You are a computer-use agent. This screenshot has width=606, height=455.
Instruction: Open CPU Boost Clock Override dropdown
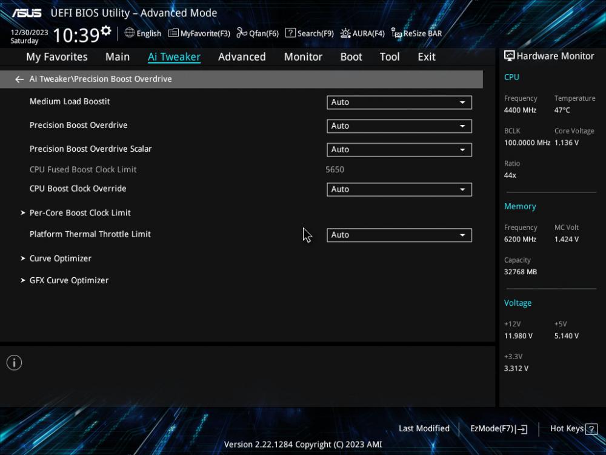(x=399, y=189)
